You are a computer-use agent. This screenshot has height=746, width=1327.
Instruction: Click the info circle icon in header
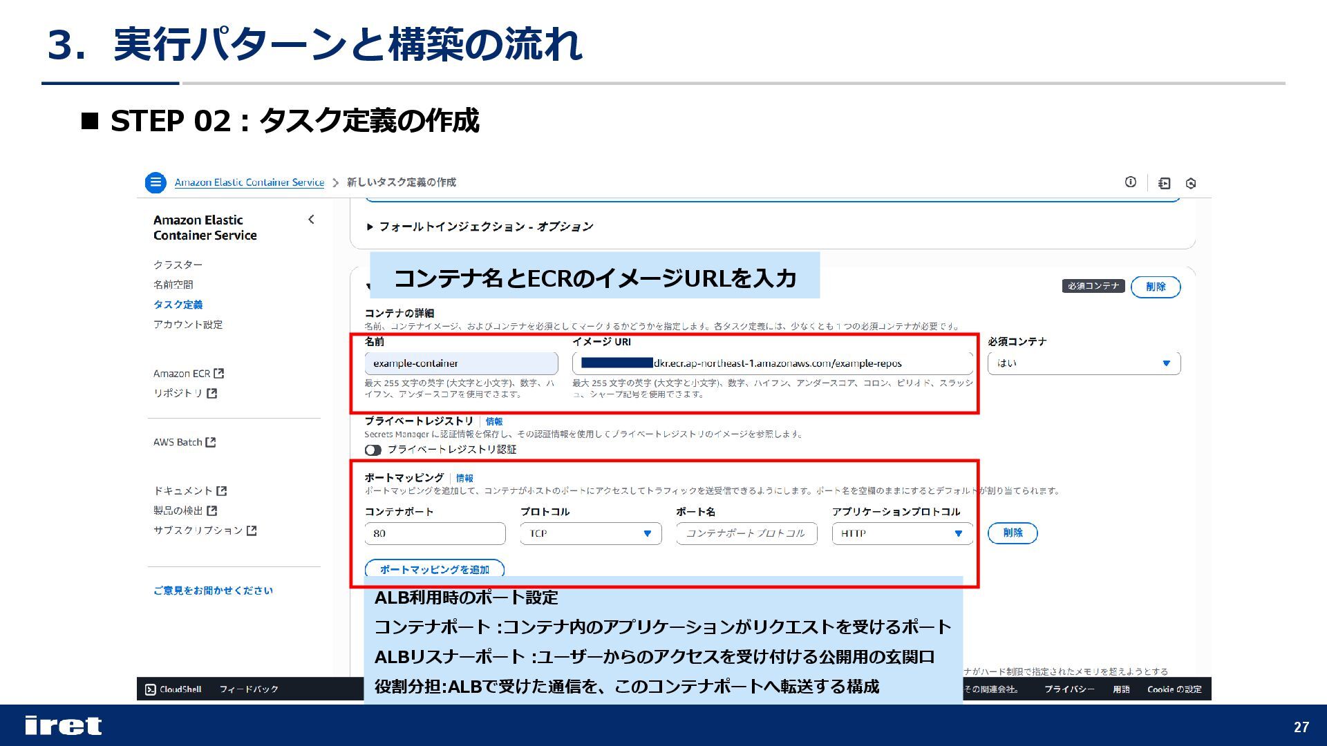click(1131, 182)
